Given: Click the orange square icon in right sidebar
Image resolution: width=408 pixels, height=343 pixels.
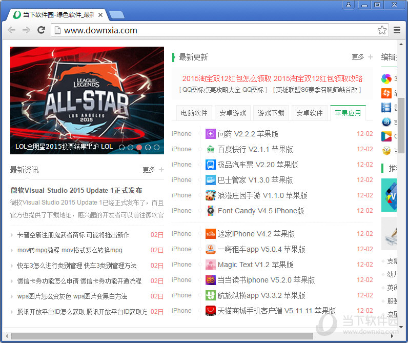Looking at the screenshot, I should coord(386,93).
